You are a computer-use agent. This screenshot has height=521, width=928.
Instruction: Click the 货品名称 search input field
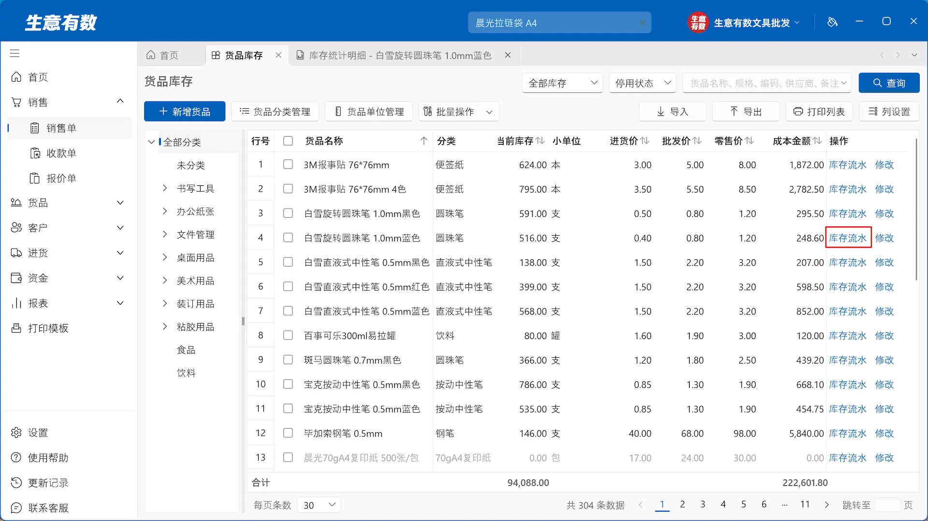click(x=767, y=83)
